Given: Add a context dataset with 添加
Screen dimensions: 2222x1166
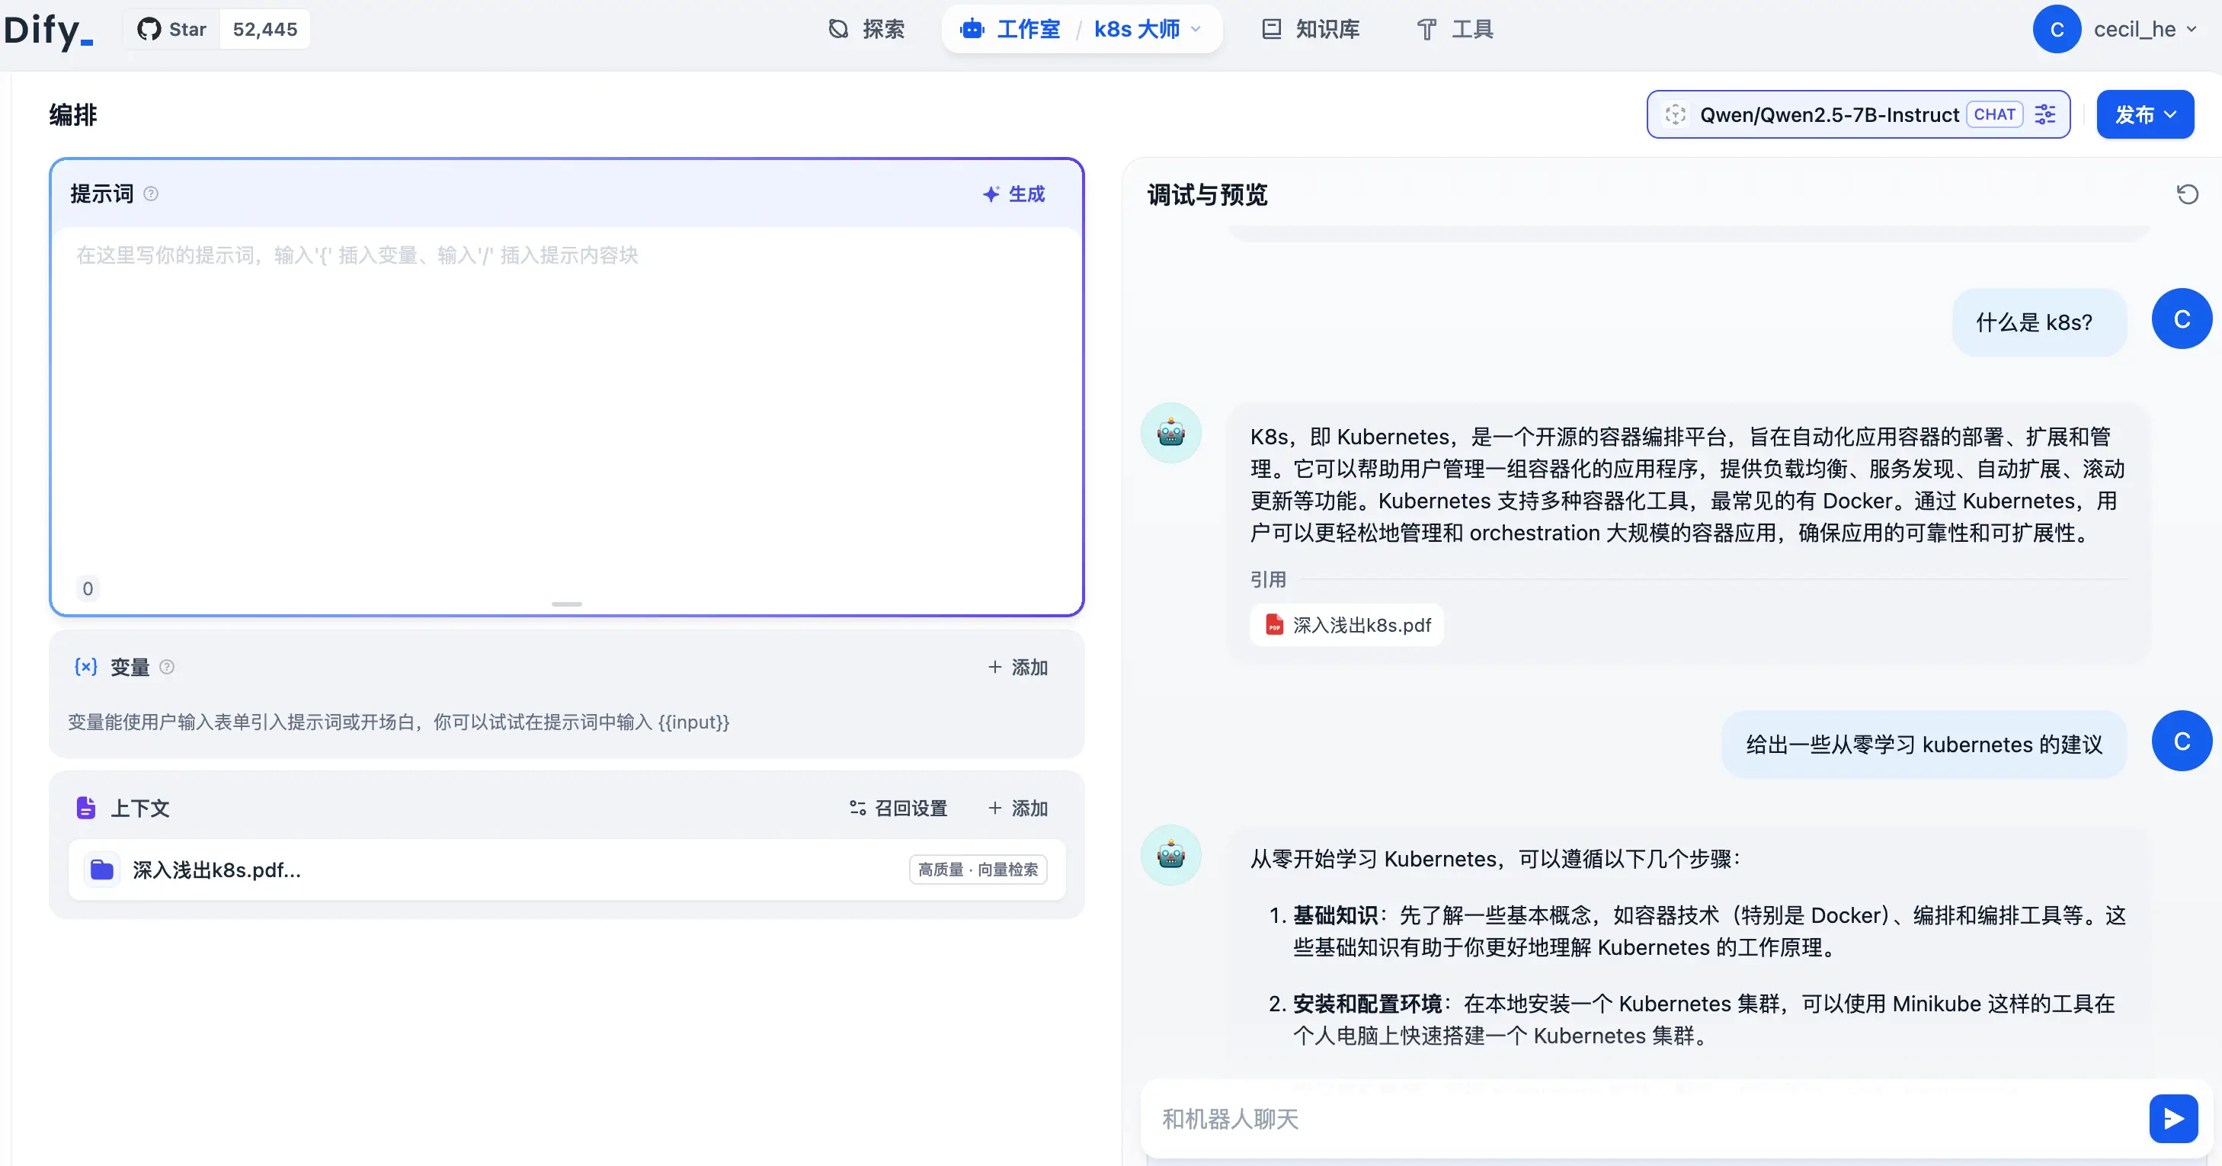Looking at the screenshot, I should (x=1018, y=808).
